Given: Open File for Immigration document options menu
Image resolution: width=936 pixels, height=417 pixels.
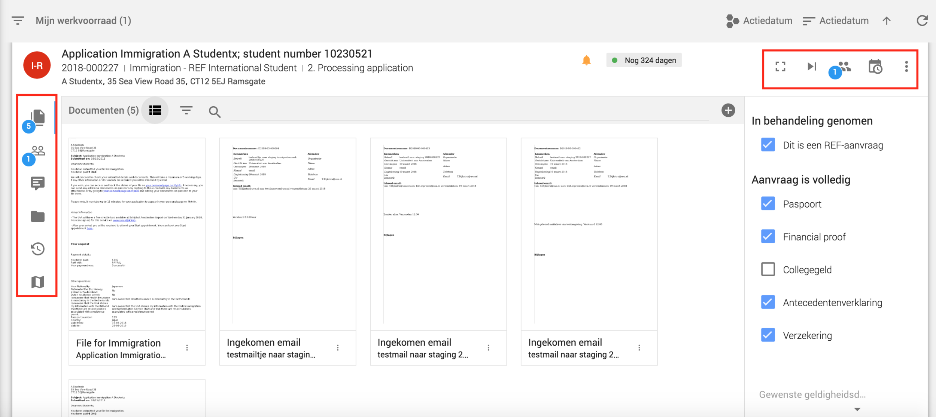Looking at the screenshot, I should [x=187, y=348].
